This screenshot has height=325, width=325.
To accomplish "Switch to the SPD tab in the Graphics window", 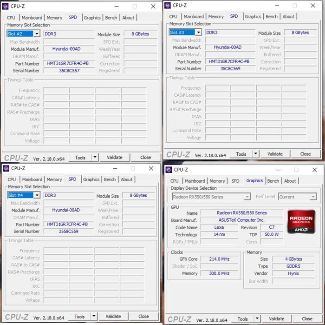I will [x=235, y=181].
